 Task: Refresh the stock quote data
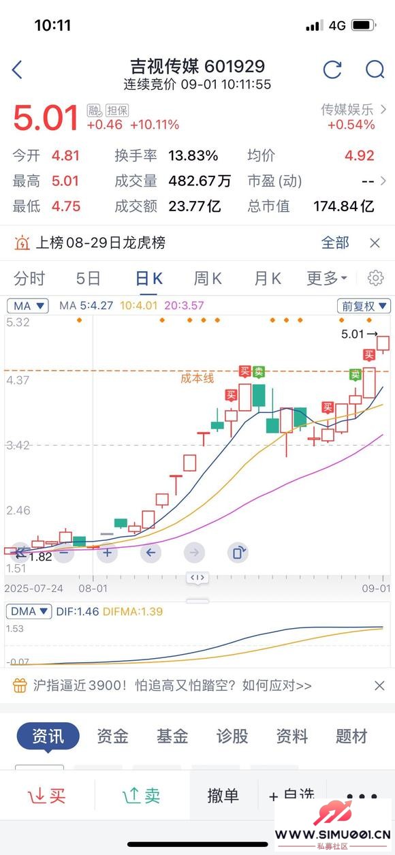[332, 69]
